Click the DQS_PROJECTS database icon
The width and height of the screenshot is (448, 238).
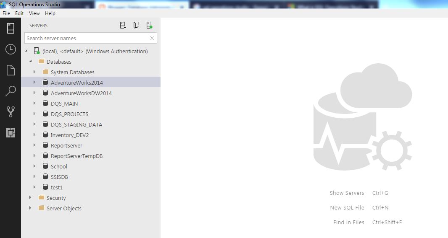[x=45, y=114]
